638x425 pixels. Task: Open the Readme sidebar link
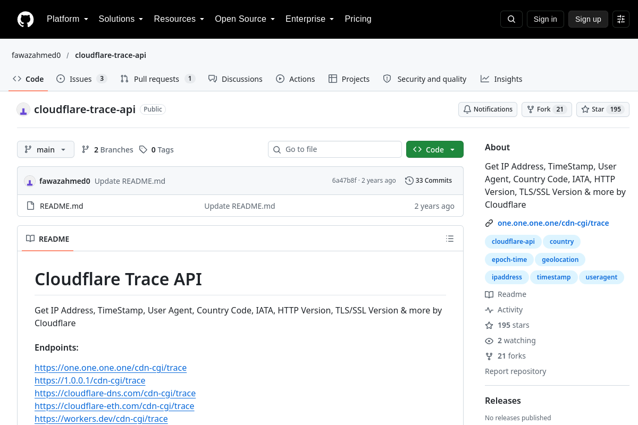click(x=506, y=294)
